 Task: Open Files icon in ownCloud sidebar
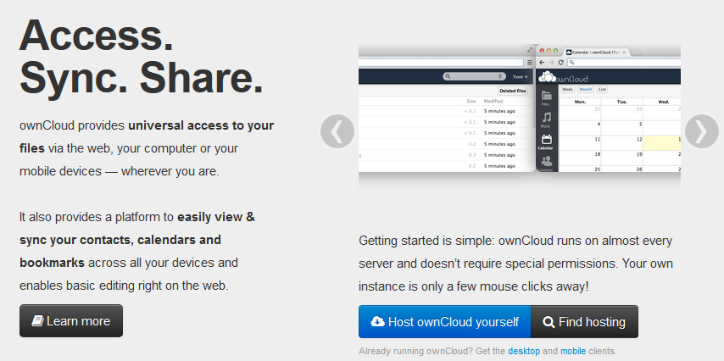pyautogui.click(x=547, y=97)
